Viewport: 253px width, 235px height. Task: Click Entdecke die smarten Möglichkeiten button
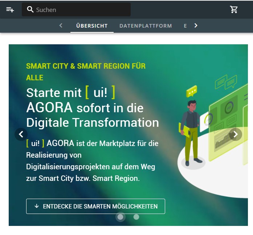click(95, 206)
